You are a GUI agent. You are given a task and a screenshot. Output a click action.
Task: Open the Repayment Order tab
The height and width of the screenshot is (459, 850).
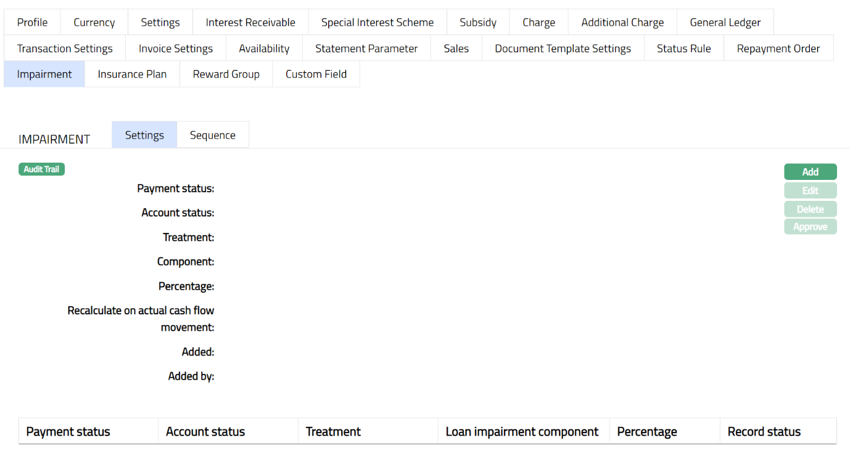(x=778, y=48)
